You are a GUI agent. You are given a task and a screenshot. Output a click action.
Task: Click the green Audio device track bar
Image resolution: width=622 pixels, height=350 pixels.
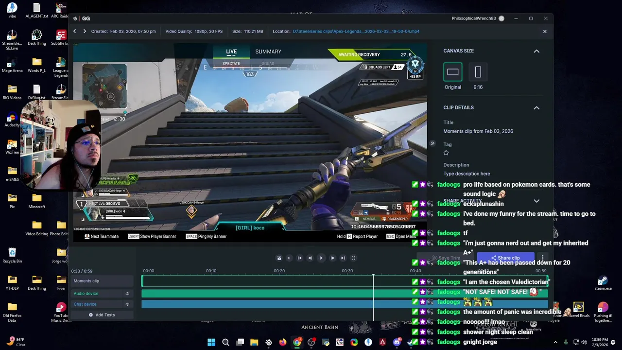tap(345, 294)
